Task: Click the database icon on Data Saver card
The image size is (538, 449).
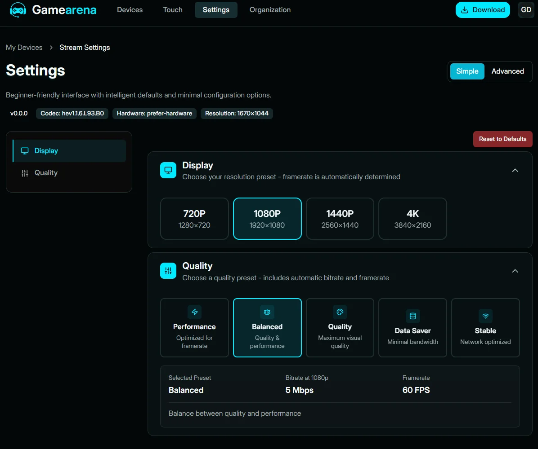Action: click(413, 316)
